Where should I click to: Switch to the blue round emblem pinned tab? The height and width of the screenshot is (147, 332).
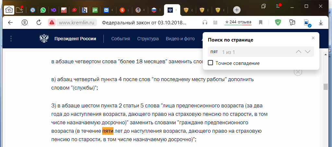pyautogui.click(x=33, y=10)
